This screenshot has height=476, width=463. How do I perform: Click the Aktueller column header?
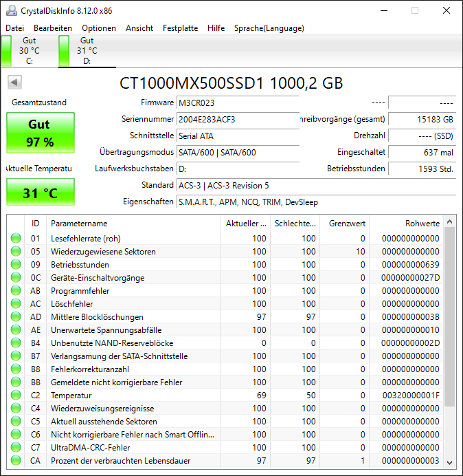pyautogui.click(x=246, y=224)
